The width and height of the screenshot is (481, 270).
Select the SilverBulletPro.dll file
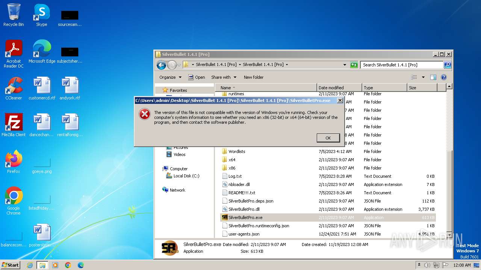(x=328, y=209)
